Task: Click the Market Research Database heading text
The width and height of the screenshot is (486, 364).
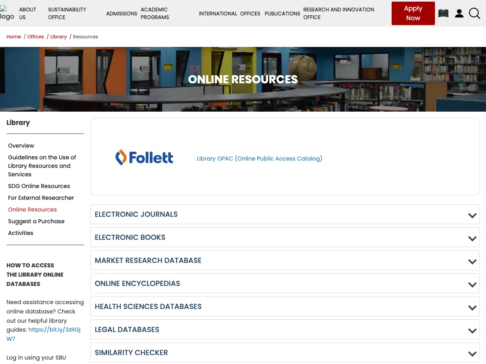Action: click(148, 260)
